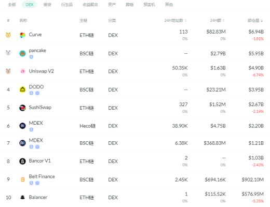Open the 衍生品 category tab

click(67, 5)
